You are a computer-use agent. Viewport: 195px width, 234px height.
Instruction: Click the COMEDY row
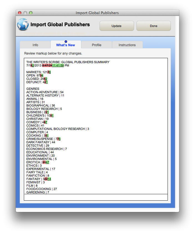click(37, 122)
